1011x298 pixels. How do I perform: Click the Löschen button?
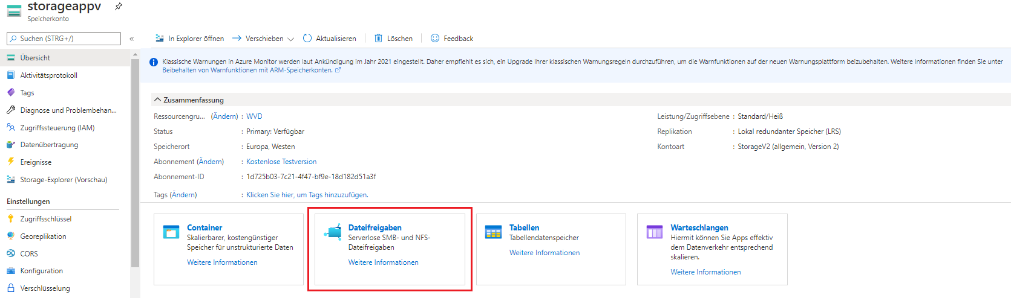coord(393,39)
